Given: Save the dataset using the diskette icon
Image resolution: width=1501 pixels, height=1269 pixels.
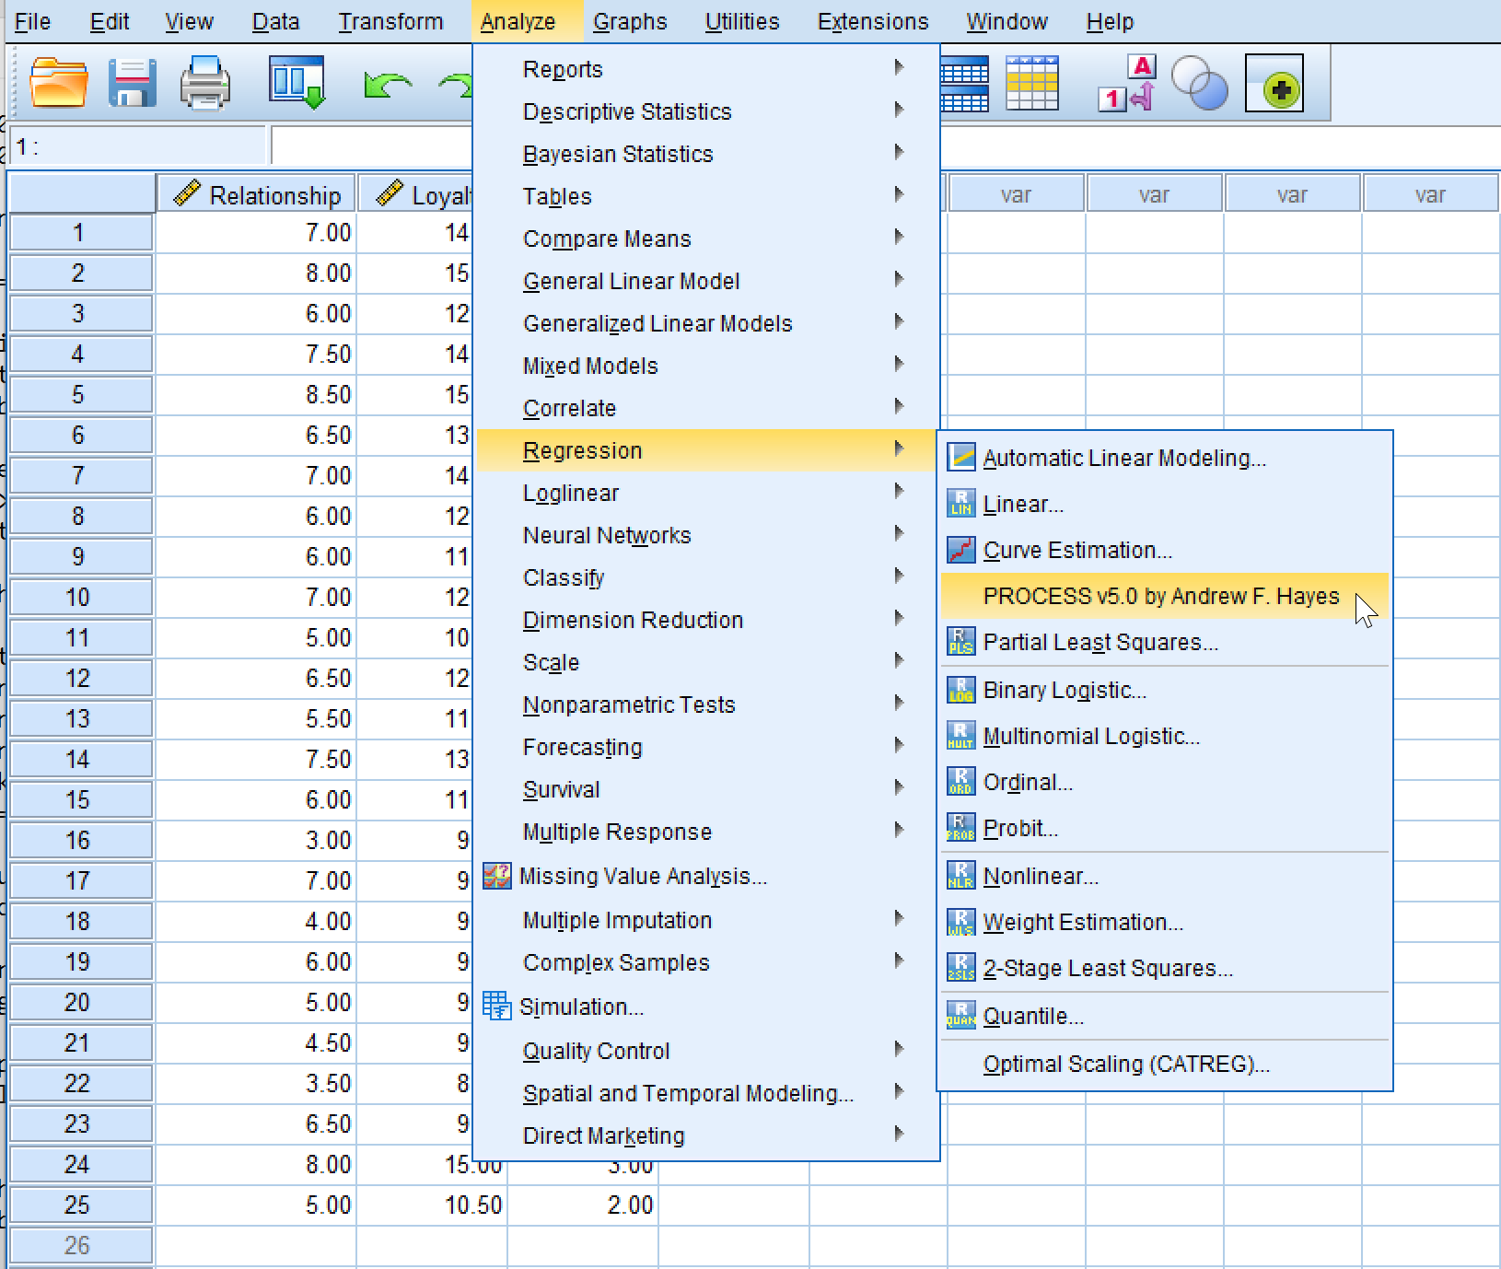Looking at the screenshot, I should pos(131,83).
